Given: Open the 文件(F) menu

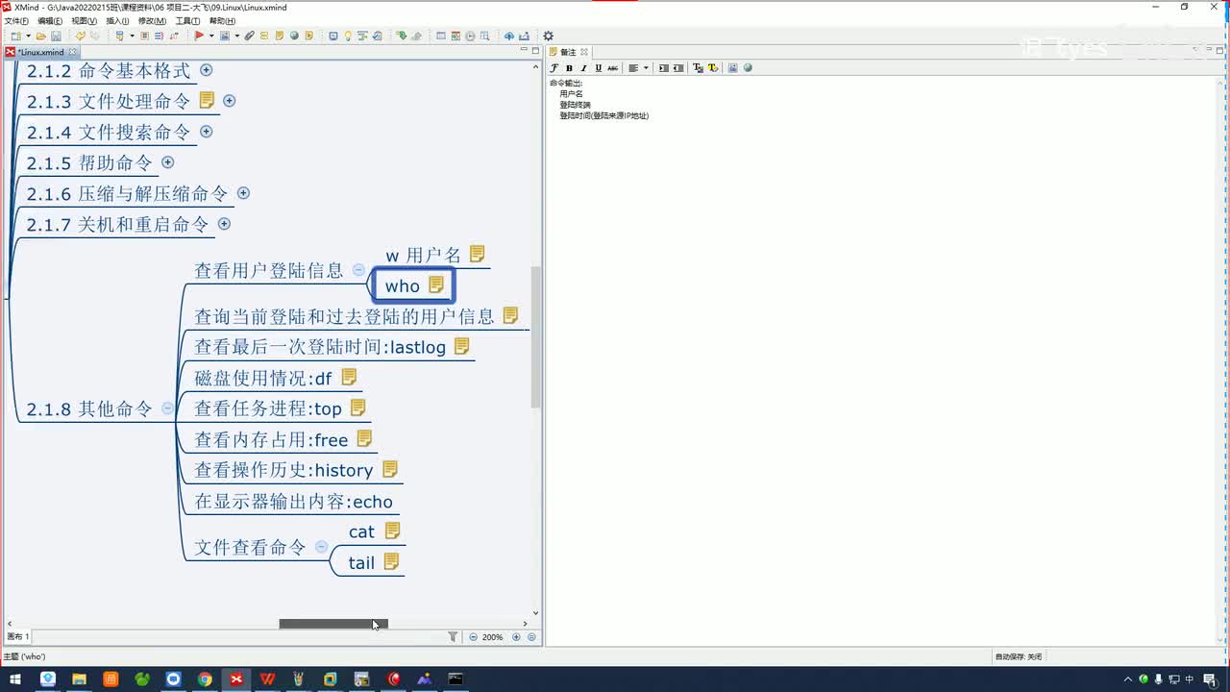Looking at the screenshot, I should 16,20.
